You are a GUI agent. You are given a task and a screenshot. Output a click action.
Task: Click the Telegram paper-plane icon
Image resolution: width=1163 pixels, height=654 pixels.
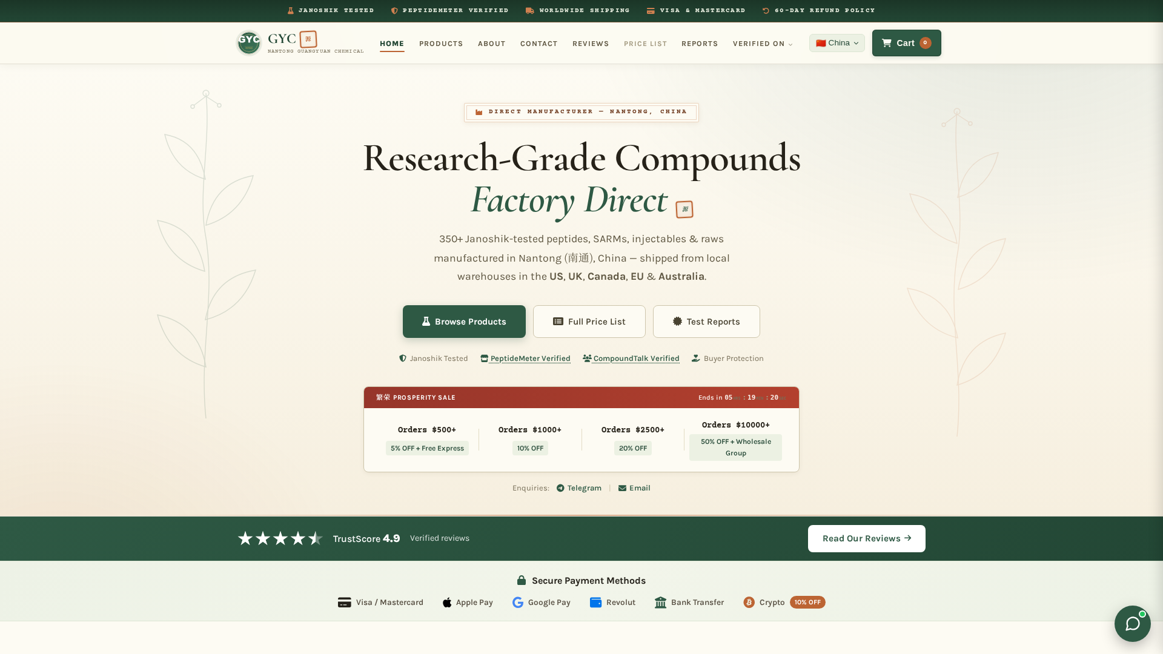[560, 488]
